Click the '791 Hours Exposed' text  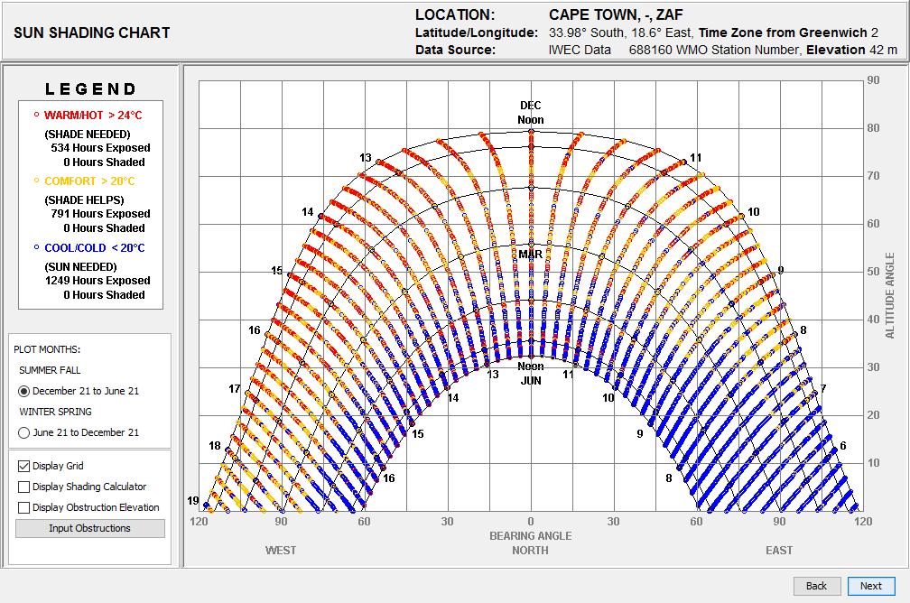(x=100, y=214)
